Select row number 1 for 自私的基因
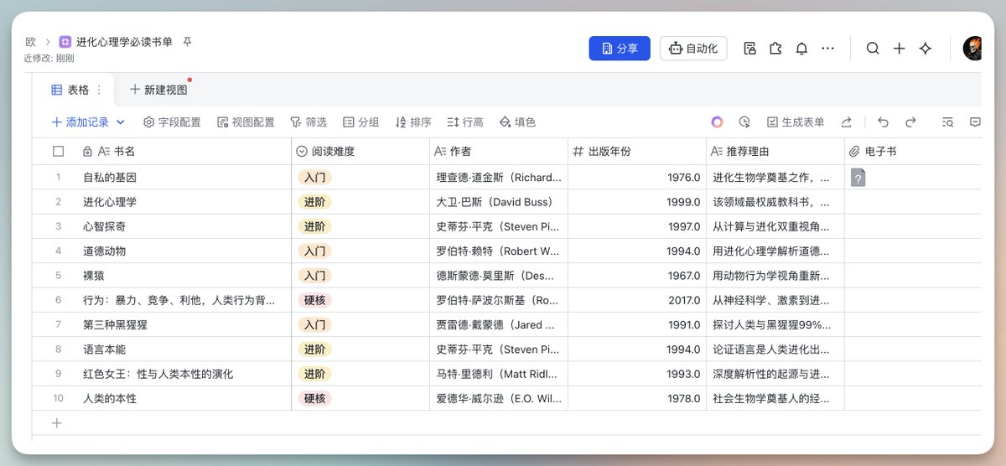This screenshot has width=1006, height=466. [58, 177]
